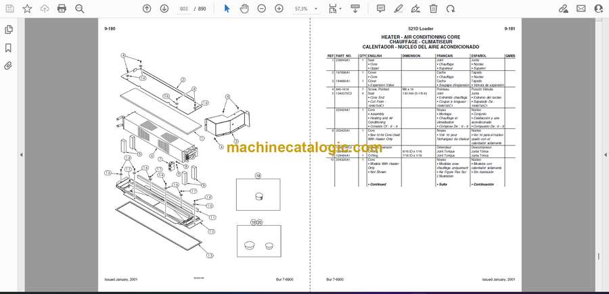Click the fit page view icon

coord(332,8)
